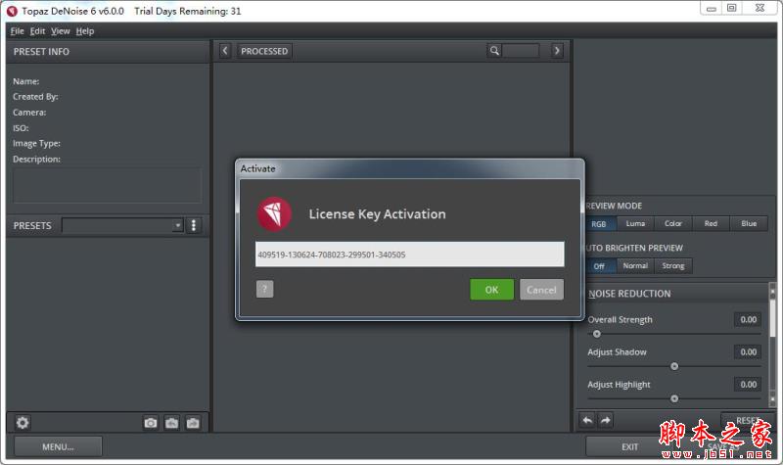The image size is (783, 465).
Task: Close the Topaz DeNoise window
Action: pyautogui.click(x=760, y=9)
